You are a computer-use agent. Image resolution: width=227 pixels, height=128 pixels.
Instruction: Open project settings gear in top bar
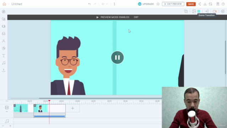pos(158,4)
